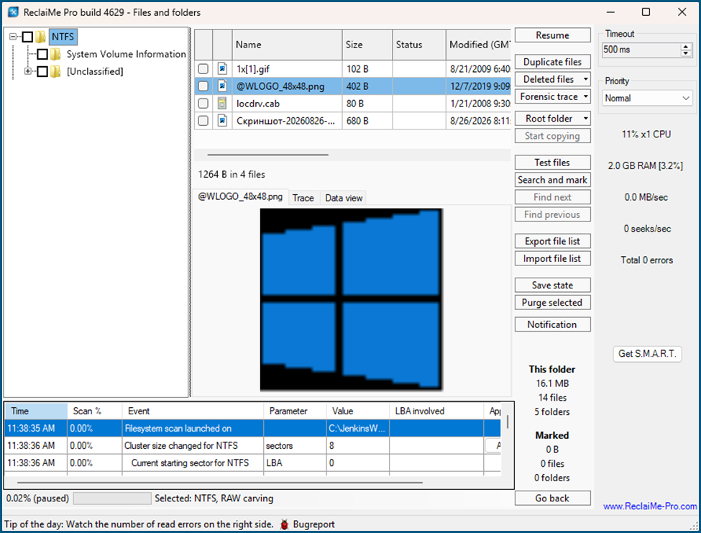Click the event log vertical scrollbar

click(508, 422)
